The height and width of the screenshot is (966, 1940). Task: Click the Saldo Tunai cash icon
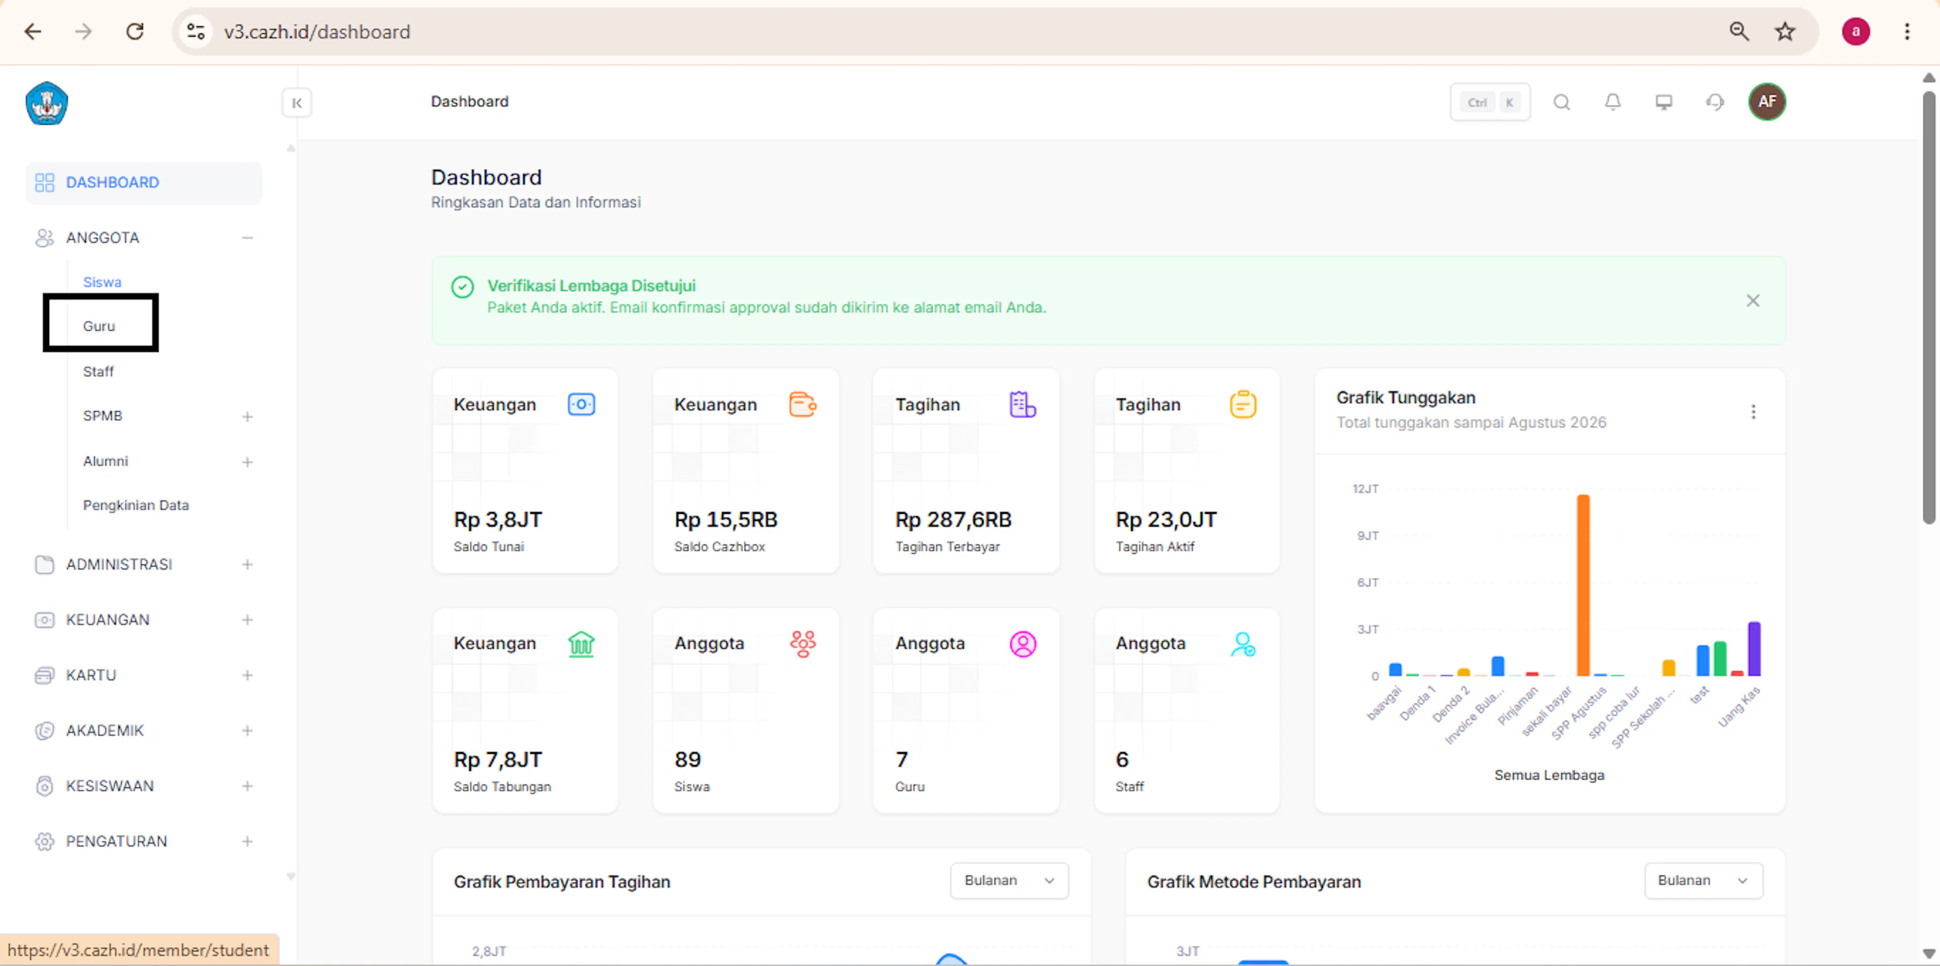581,404
